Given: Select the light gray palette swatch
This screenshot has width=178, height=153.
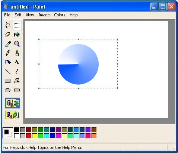Looking at the screenshot, I should [23, 136].
